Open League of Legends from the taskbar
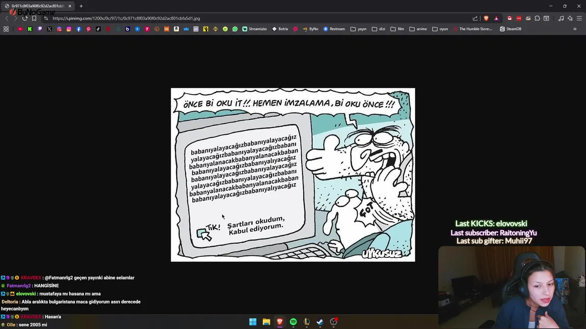586x329 pixels. pyautogui.click(x=307, y=322)
